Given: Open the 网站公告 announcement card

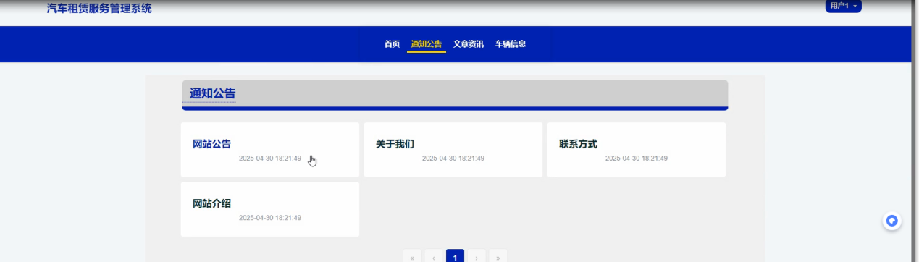Looking at the screenshot, I should pyautogui.click(x=270, y=150).
